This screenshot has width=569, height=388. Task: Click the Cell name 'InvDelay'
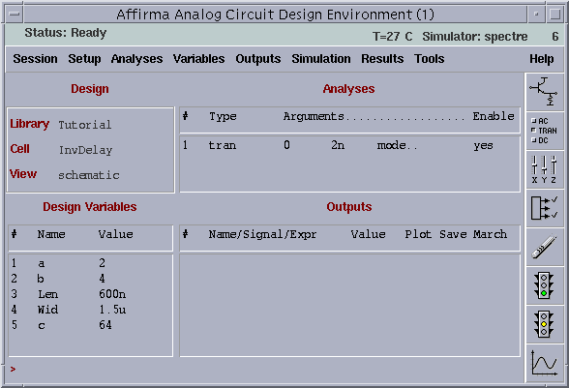pyautogui.click(x=85, y=150)
